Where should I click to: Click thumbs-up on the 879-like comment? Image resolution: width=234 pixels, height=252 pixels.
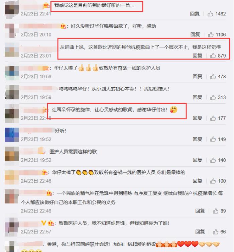click(x=213, y=56)
